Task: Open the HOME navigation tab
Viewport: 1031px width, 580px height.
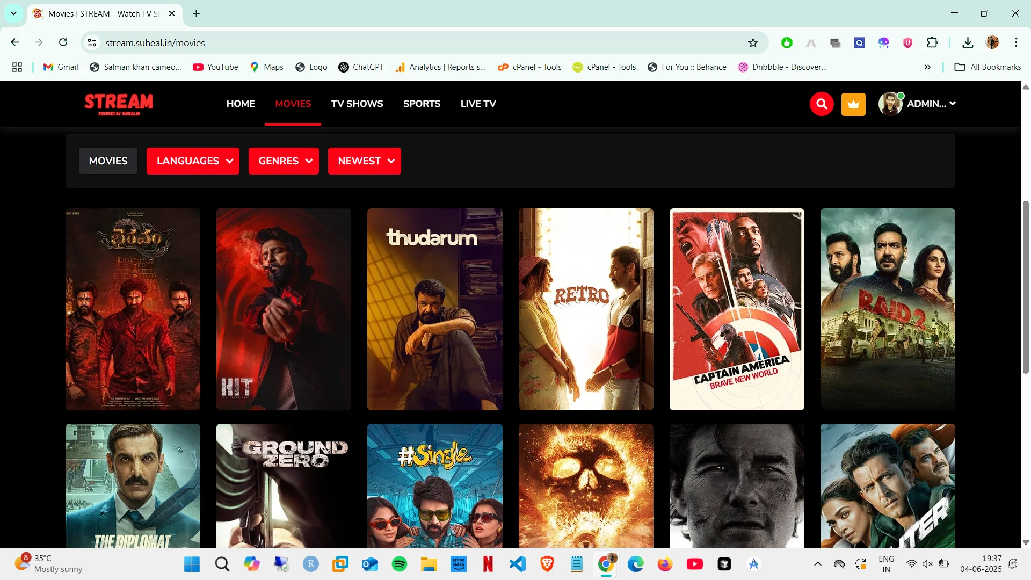Action: pyautogui.click(x=241, y=104)
